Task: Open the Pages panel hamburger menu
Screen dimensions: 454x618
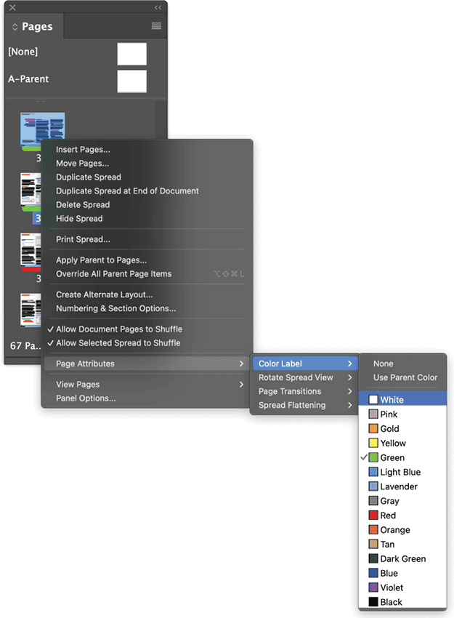Action: 156,26
